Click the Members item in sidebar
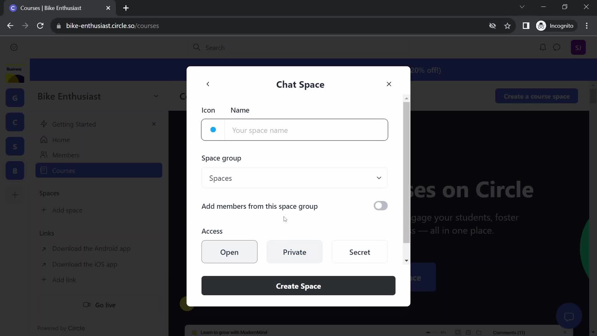 tap(66, 155)
